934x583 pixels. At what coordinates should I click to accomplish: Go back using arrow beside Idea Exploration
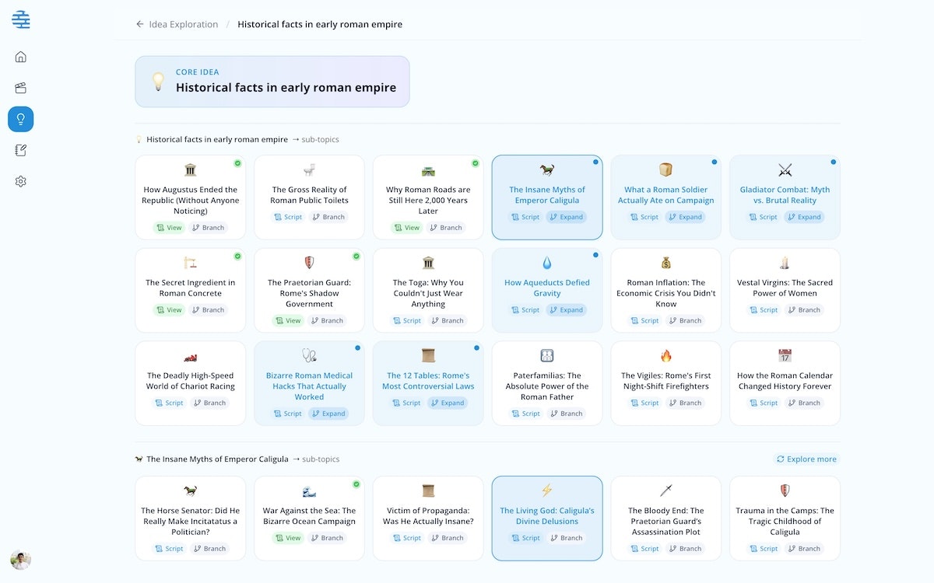point(140,24)
